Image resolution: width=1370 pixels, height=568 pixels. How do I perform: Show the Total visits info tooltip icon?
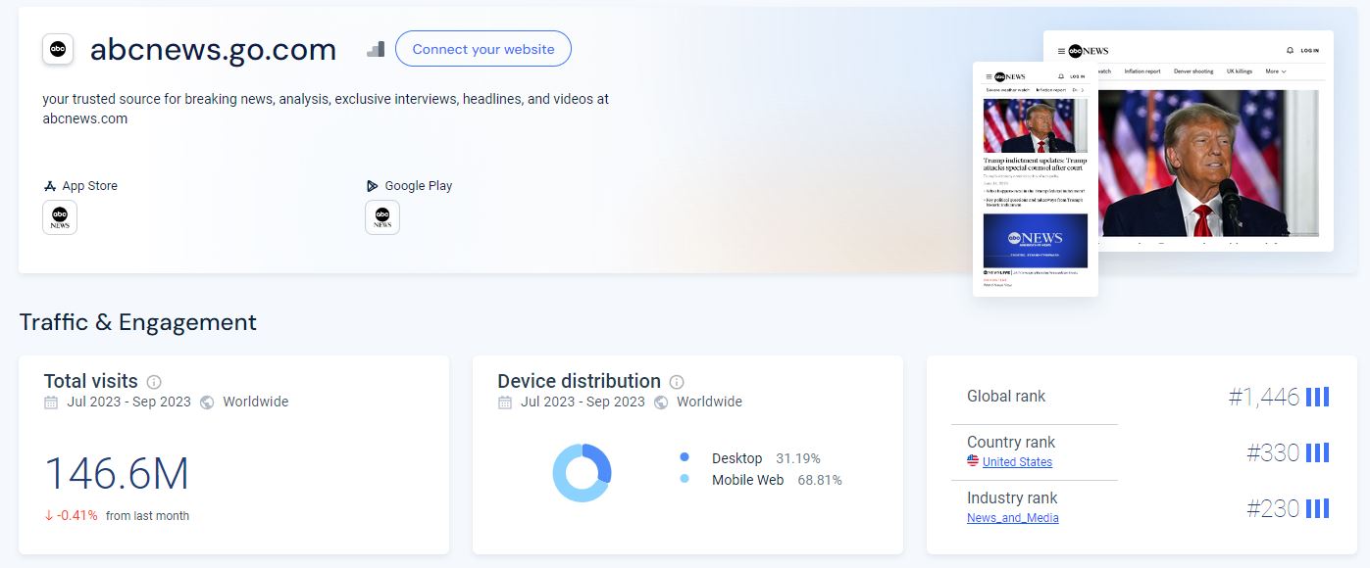(154, 382)
